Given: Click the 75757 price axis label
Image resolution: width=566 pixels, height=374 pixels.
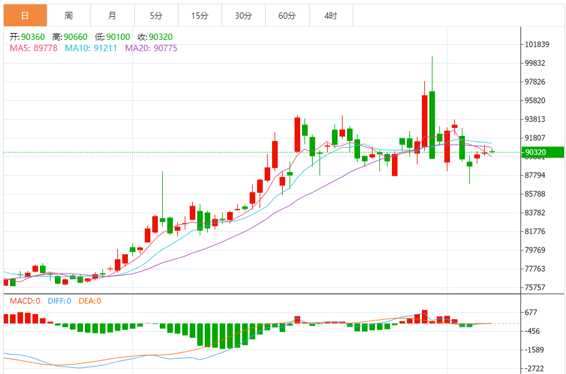Looking at the screenshot, I should tap(535, 287).
